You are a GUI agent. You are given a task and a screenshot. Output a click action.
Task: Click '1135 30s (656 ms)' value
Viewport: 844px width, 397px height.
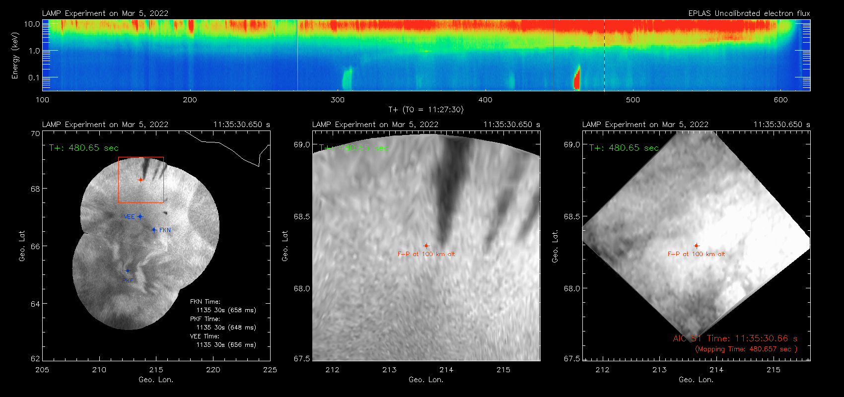(x=226, y=344)
